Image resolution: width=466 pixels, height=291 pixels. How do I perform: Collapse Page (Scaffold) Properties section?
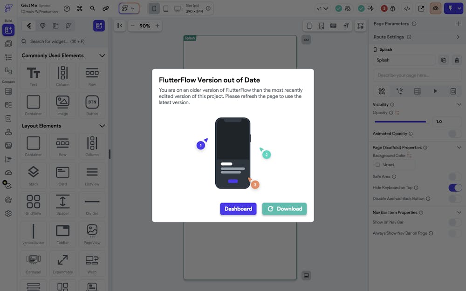(459, 148)
